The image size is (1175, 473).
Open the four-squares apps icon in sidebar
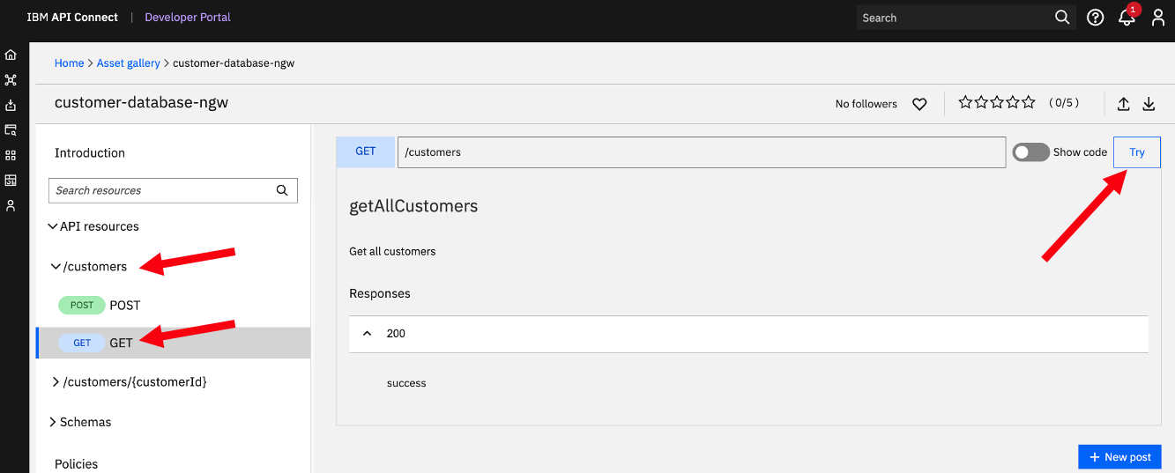pos(11,155)
